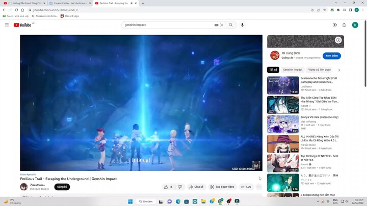Like the video with thumbs up
Image resolution: width=367 pixels, height=206 pixels.
[x=169, y=187]
